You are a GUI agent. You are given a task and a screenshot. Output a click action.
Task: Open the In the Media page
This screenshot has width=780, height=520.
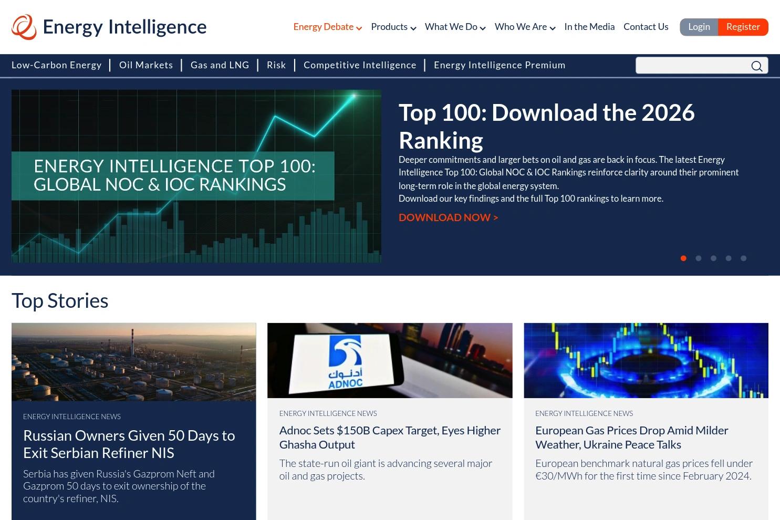click(x=589, y=27)
